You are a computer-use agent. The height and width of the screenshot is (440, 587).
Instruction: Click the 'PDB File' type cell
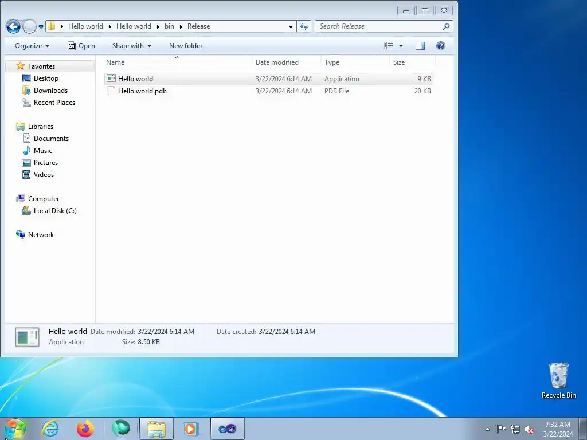336,91
